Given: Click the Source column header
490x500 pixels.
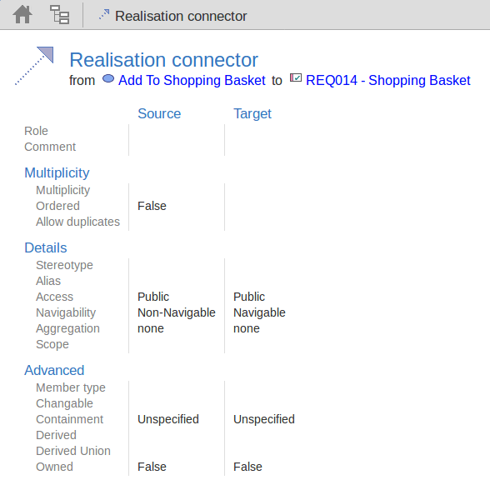Looking at the screenshot, I should pos(159,113).
